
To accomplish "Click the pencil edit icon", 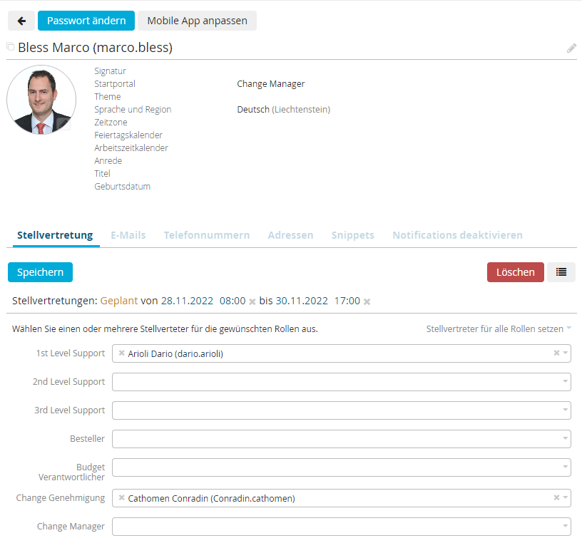I will [571, 48].
